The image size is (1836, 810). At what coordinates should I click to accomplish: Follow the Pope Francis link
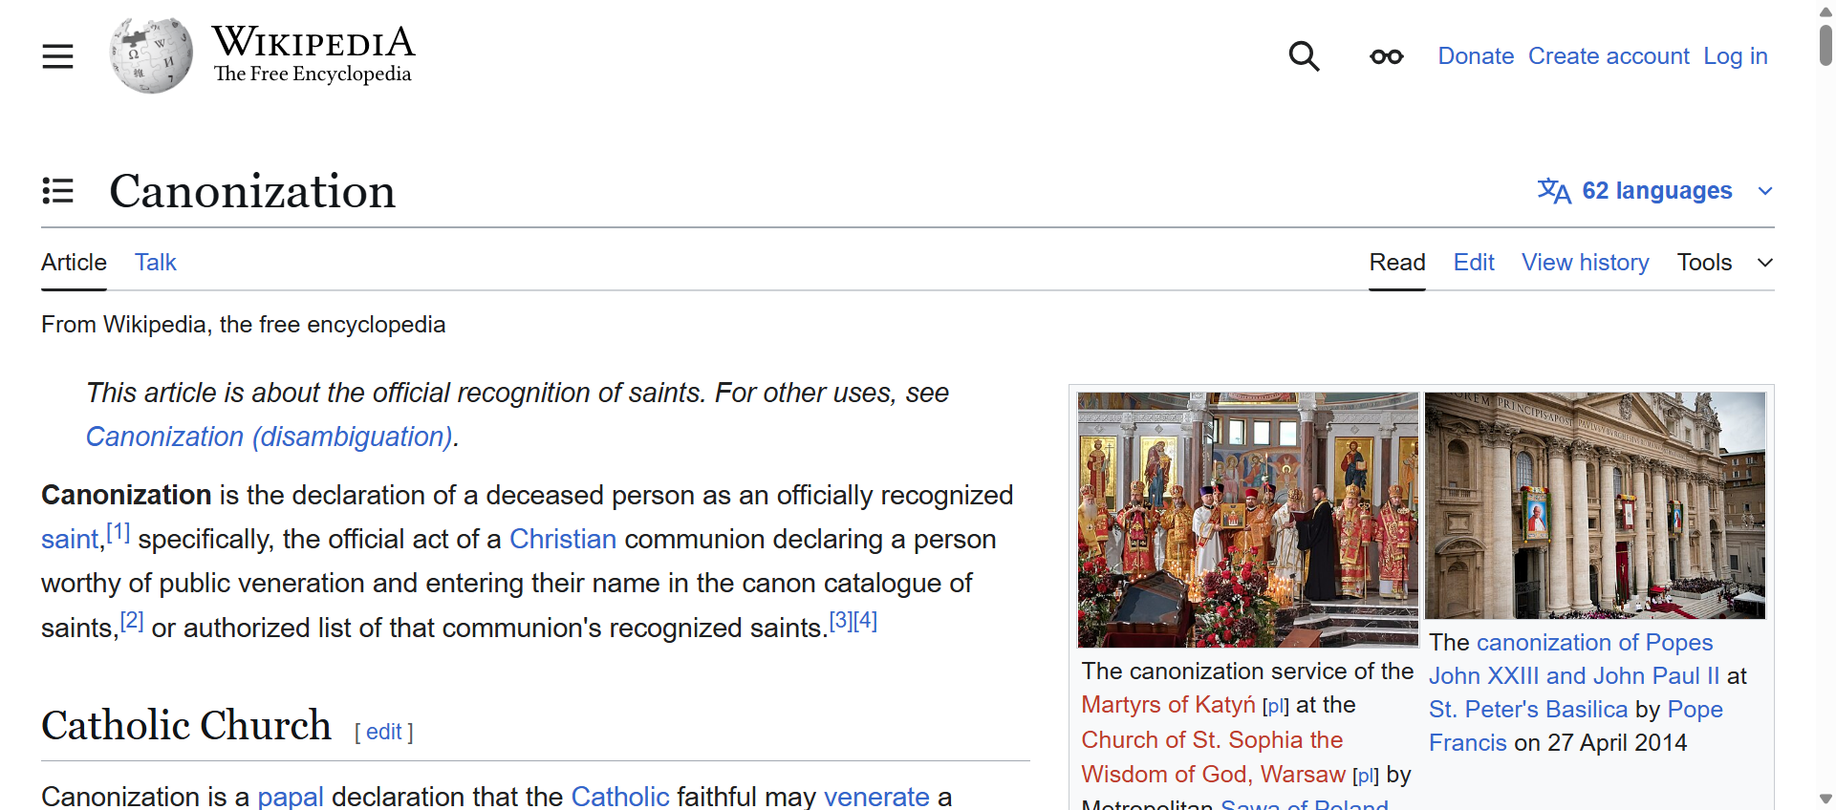pyautogui.click(x=1576, y=726)
